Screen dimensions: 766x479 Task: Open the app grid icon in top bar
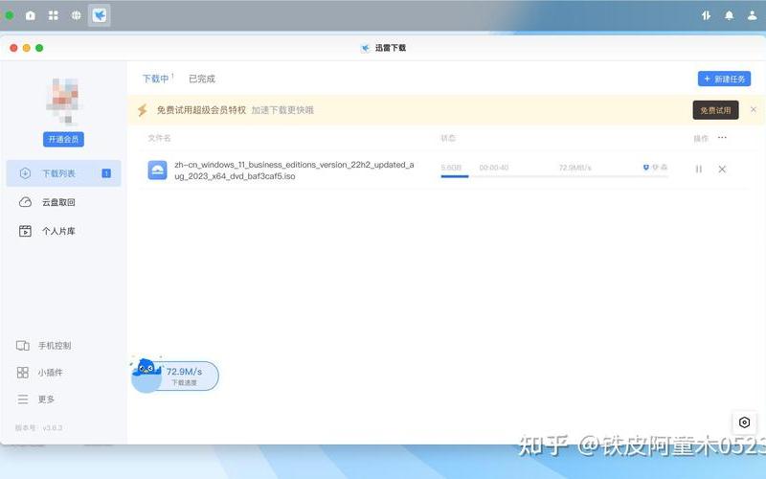(x=54, y=15)
